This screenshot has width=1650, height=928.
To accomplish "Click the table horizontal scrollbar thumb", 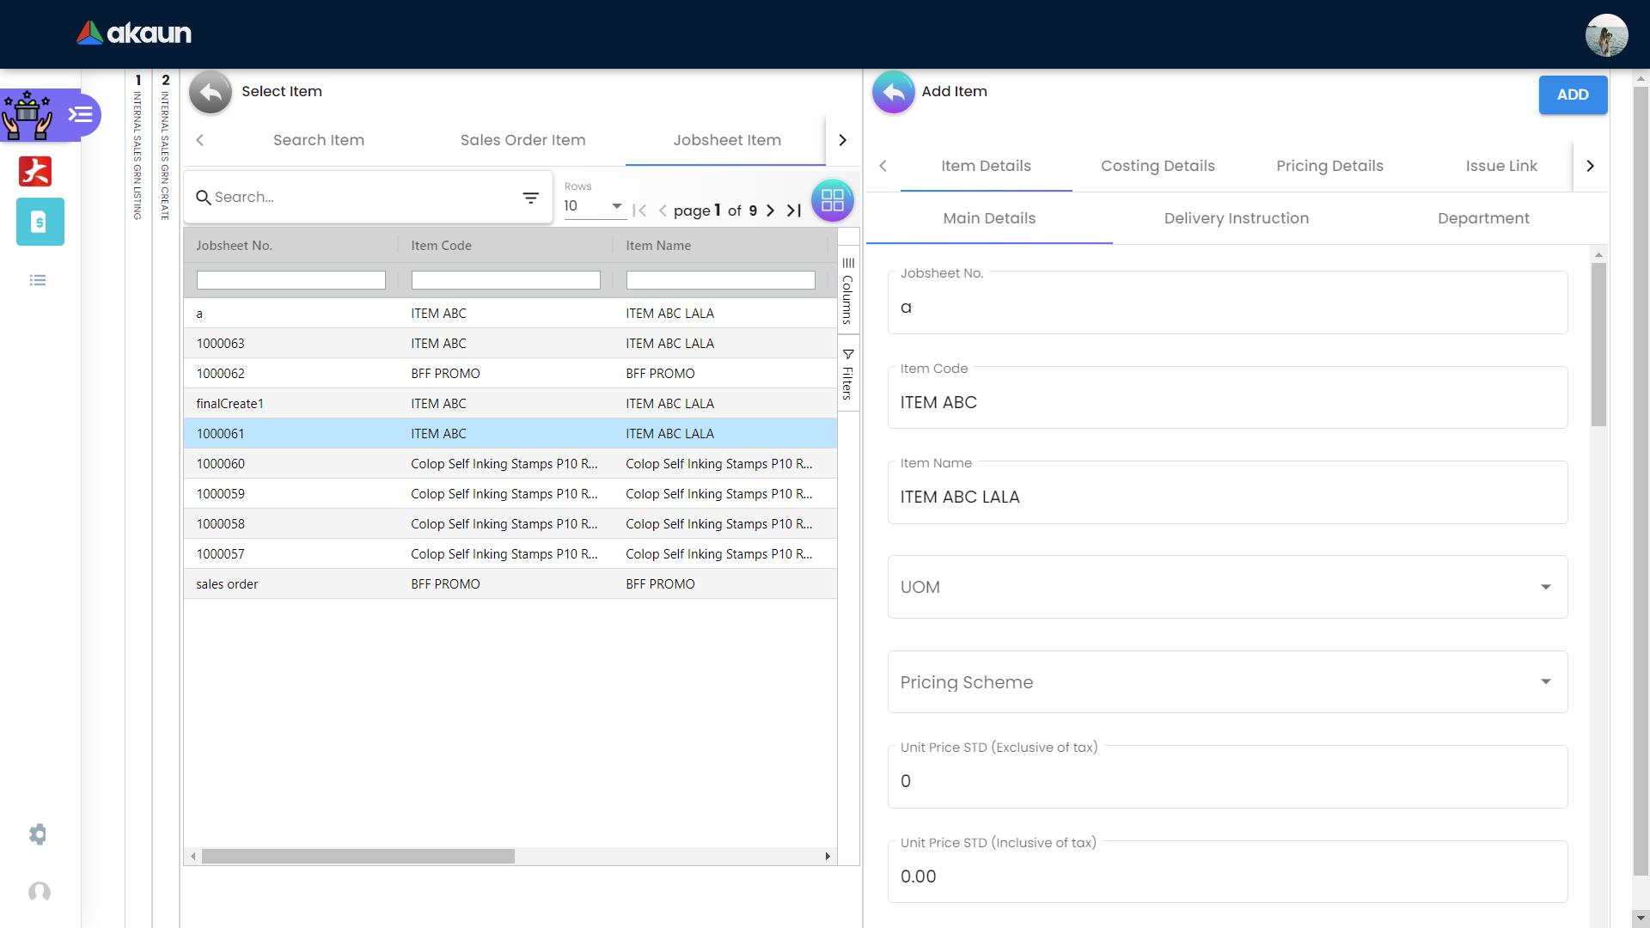I will point(357,856).
